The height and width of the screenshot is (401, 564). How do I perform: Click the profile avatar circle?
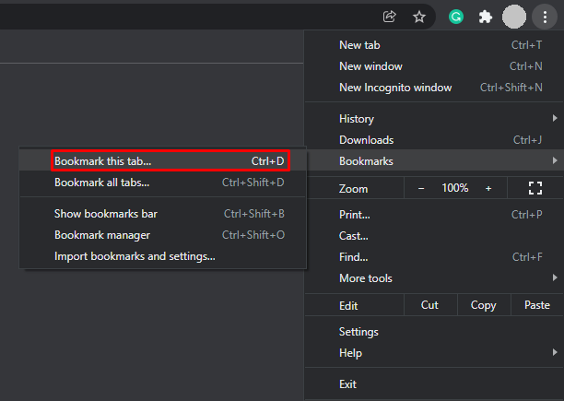pyautogui.click(x=515, y=17)
